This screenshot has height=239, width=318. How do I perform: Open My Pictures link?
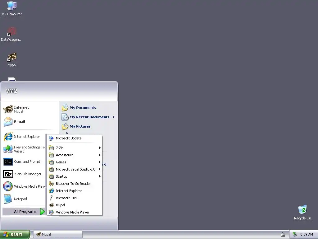pyautogui.click(x=80, y=126)
